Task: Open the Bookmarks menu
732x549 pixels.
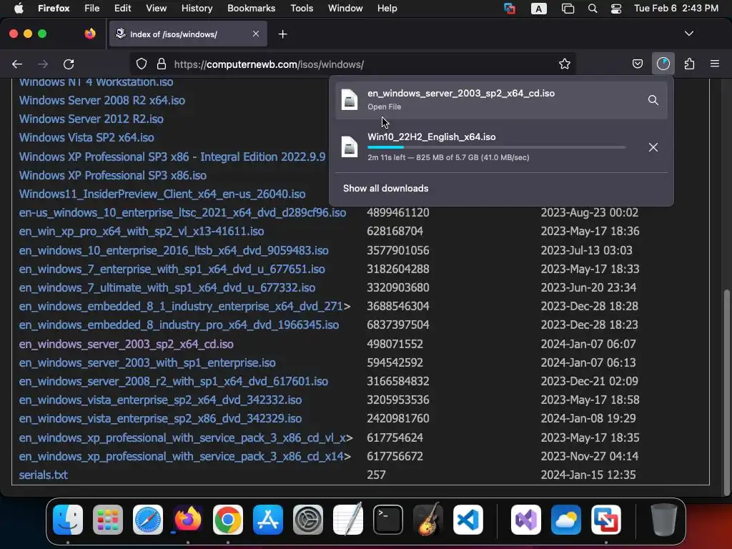Action: (251, 9)
